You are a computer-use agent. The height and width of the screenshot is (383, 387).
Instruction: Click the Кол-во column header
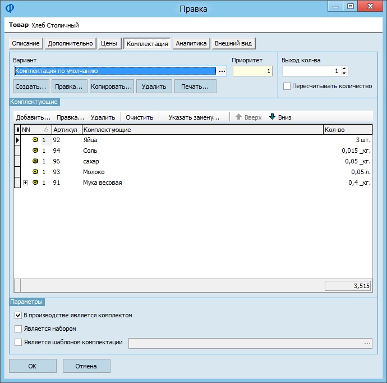(x=348, y=130)
